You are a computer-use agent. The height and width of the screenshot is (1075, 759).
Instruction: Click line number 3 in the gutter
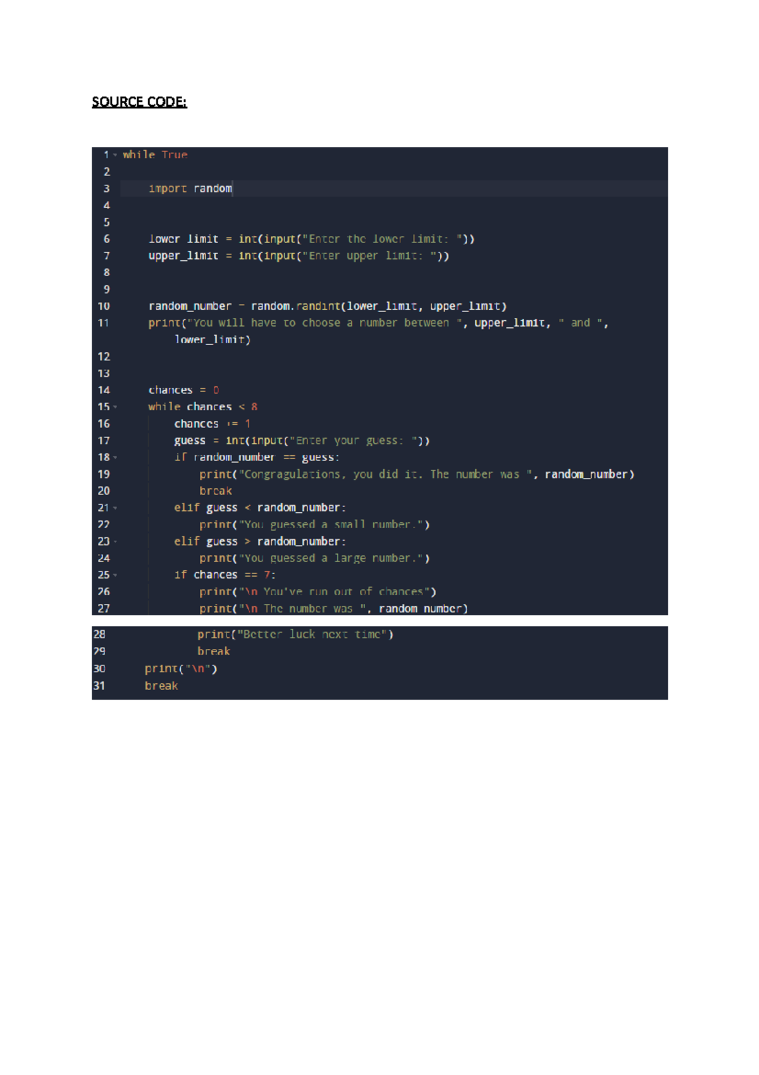pyautogui.click(x=106, y=189)
